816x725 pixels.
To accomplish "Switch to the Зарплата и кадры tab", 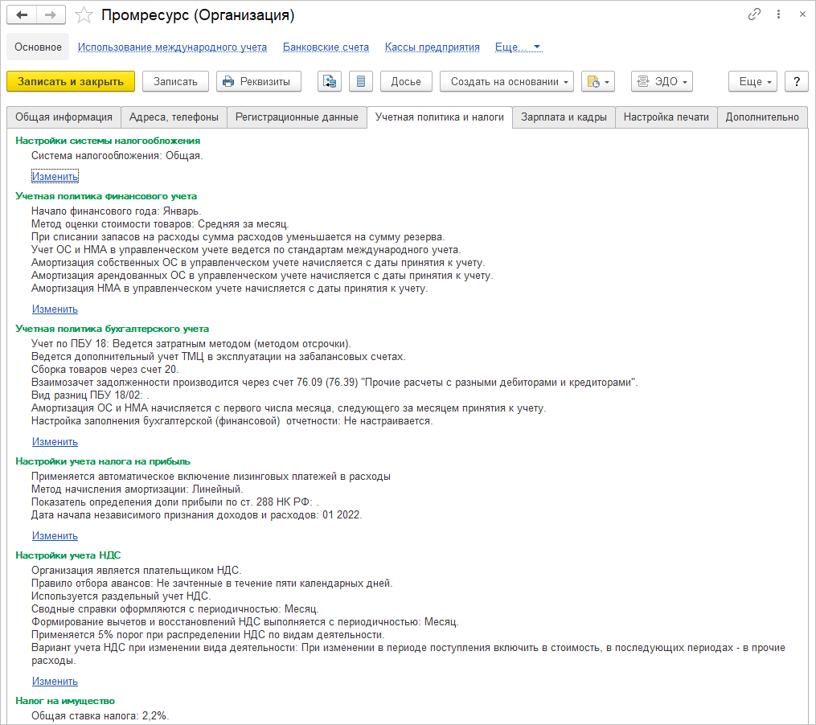I will (564, 117).
